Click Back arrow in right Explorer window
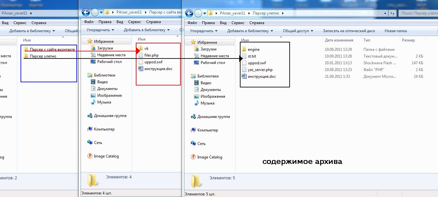438x197 pixels. 189,13
